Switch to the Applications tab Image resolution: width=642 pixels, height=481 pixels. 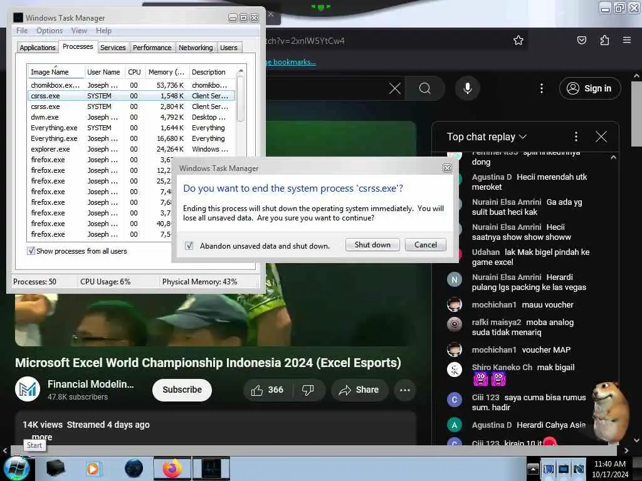point(37,48)
